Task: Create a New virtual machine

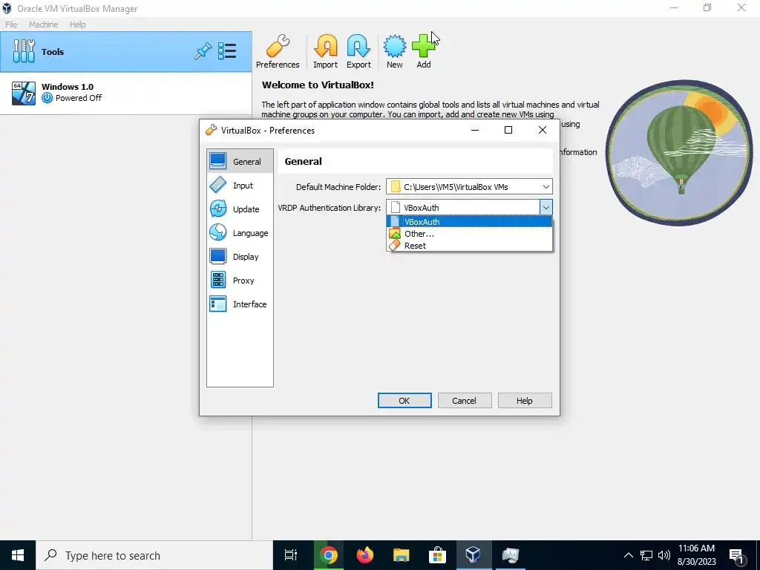Action: coord(395,51)
